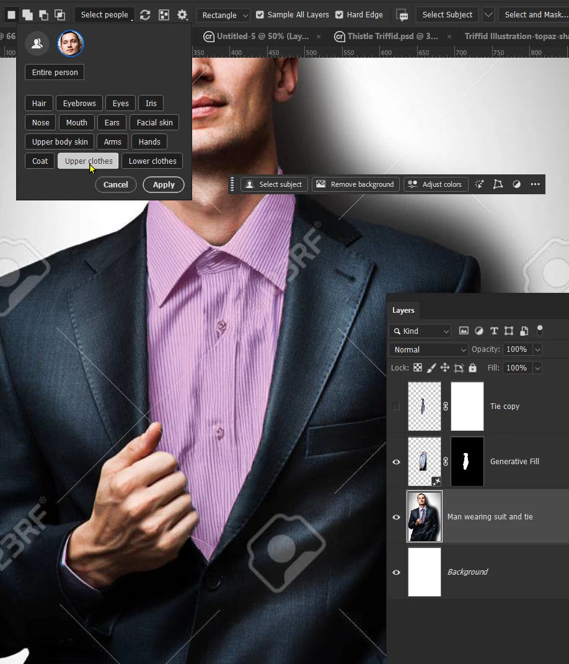Lock transparent pixels icon
The width and height of the screenshot is (569, 664).
coord(418,367)
